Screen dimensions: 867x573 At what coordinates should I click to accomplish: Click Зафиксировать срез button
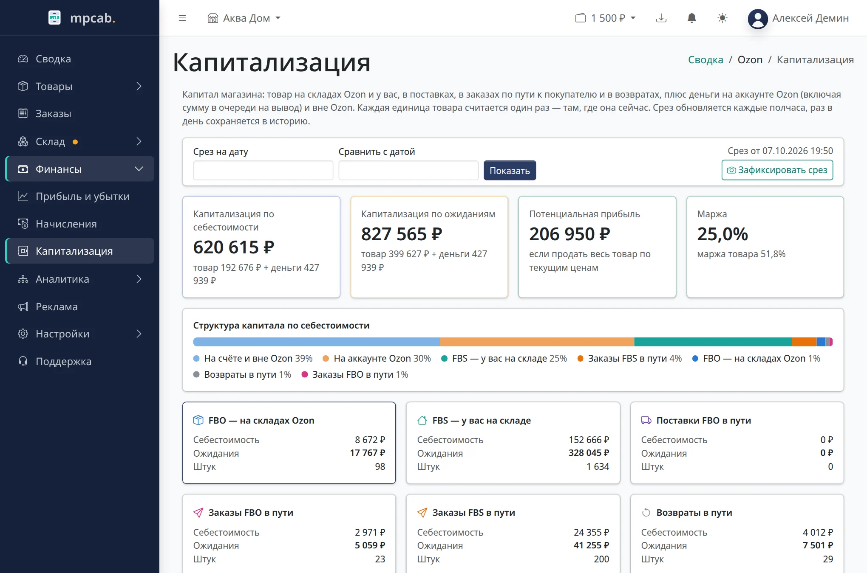[777, 170]
